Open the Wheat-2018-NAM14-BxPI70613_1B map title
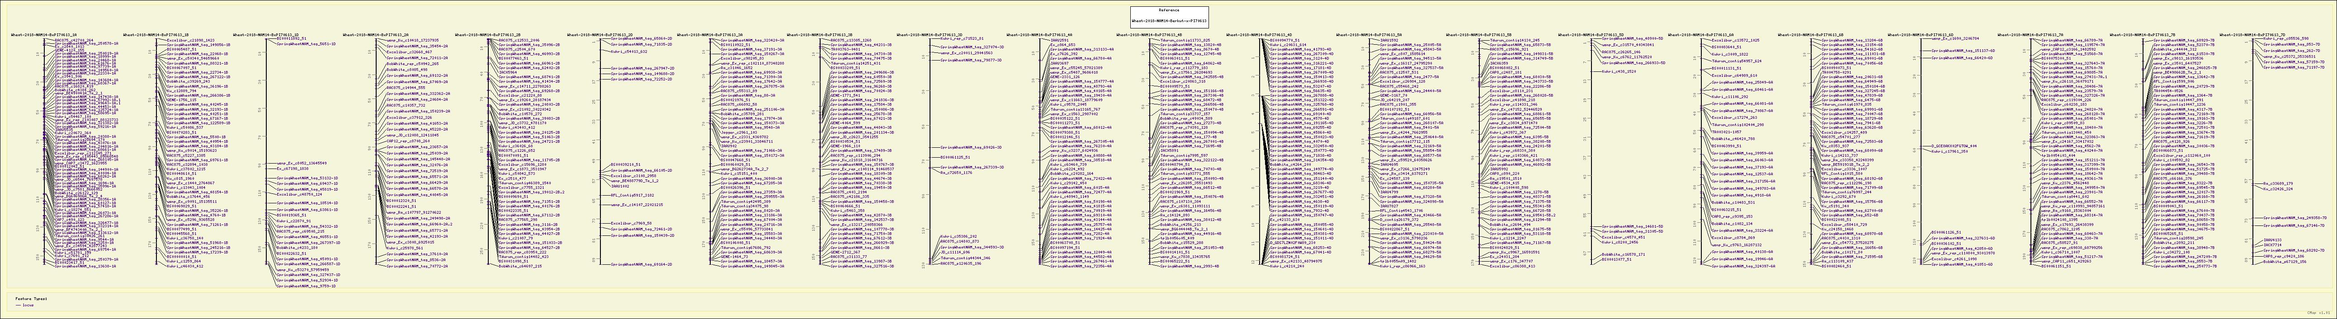The image size is (2337, 319). [155, 34]
